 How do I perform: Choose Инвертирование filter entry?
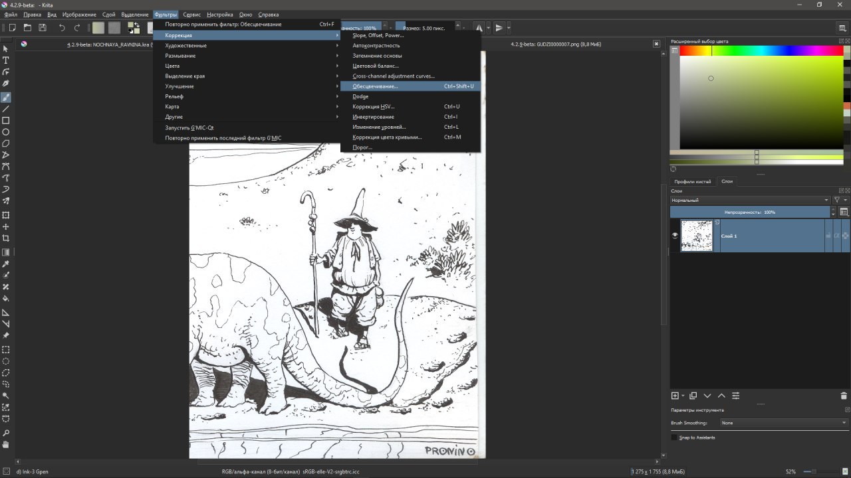410,117
